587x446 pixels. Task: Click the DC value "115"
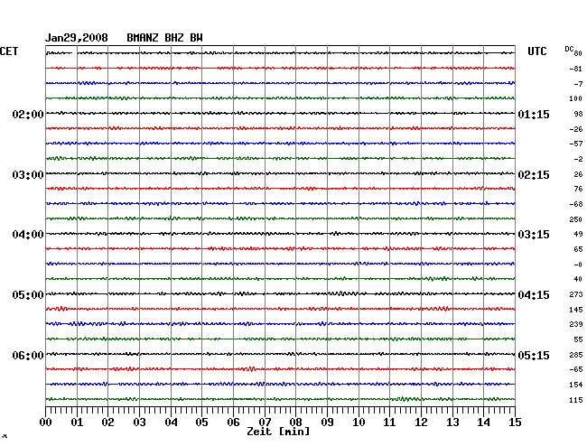pyautogui.click(x=576, y=400)
